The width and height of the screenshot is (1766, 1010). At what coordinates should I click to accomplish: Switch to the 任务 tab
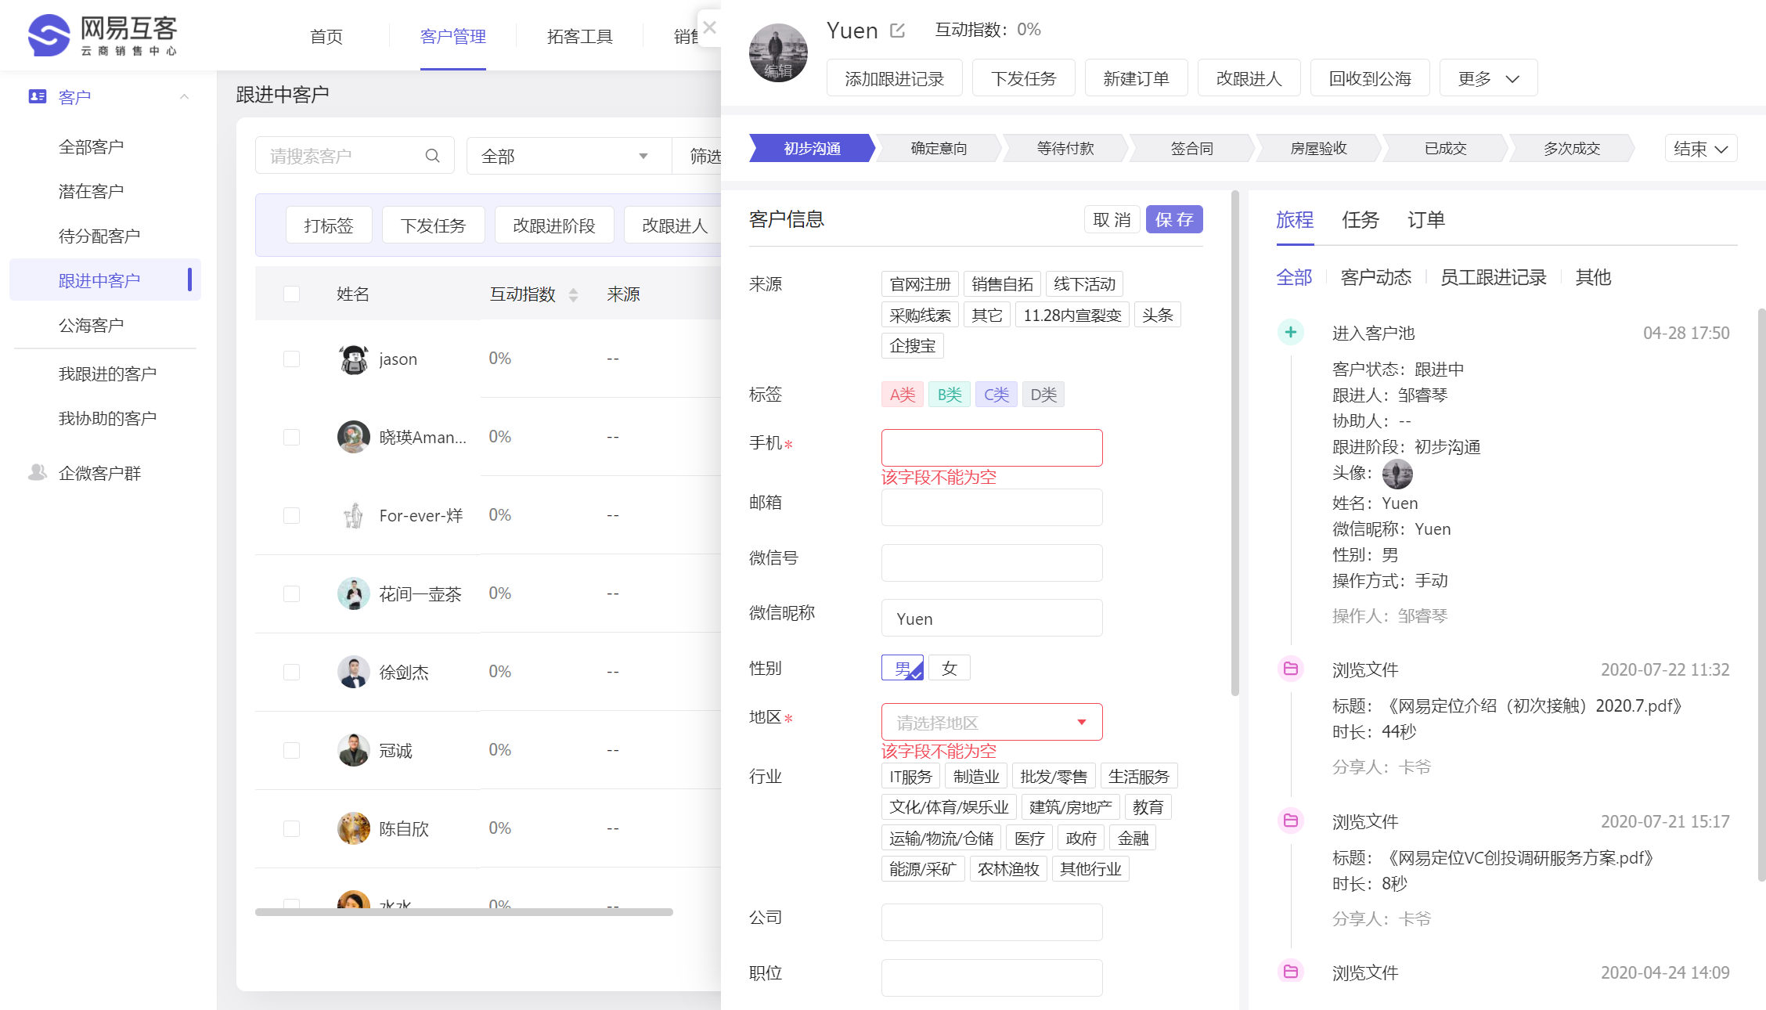coord(1360,220)
